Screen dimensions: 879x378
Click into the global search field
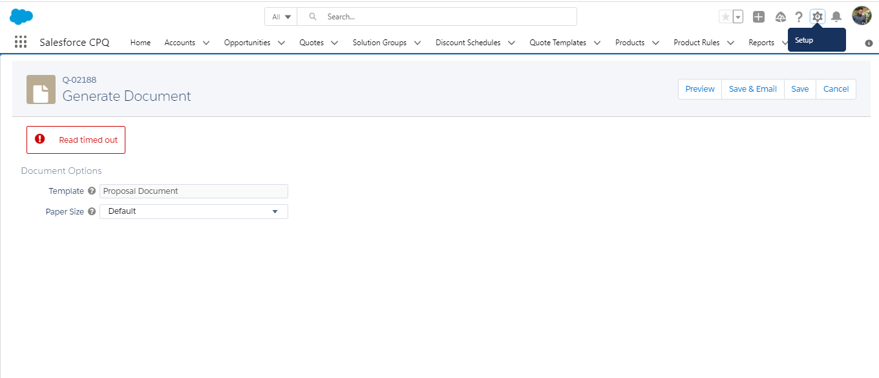coord(446,17)
